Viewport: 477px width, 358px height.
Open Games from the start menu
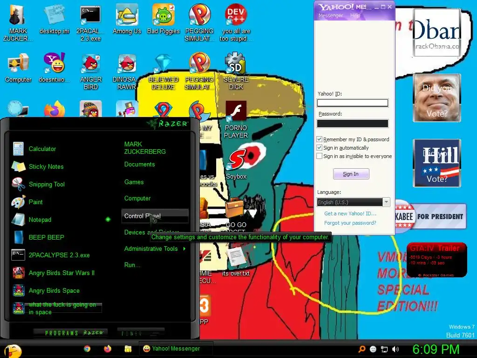click(x=134, y=182)
